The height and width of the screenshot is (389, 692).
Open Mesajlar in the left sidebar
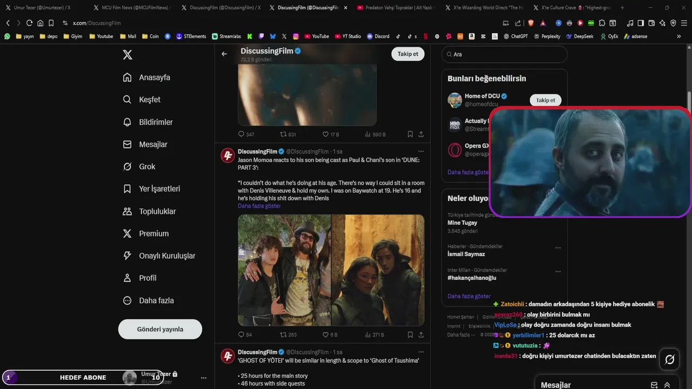coord(145,144)
